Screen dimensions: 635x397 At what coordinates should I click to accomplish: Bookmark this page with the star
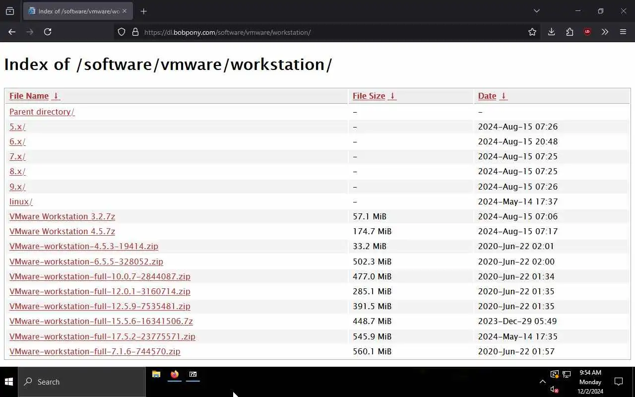tap(532, 32)
